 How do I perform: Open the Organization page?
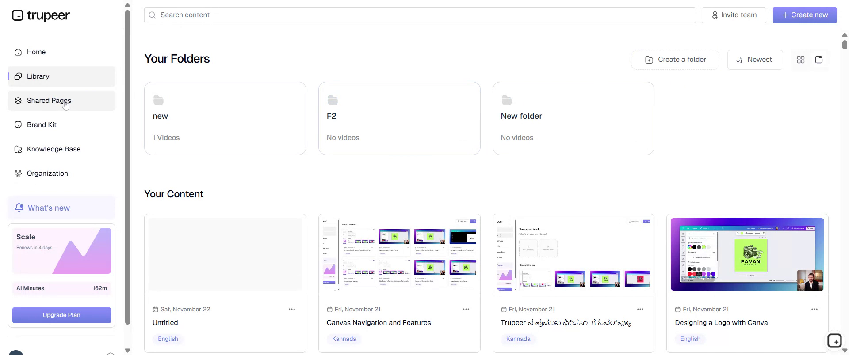(61, 174)
